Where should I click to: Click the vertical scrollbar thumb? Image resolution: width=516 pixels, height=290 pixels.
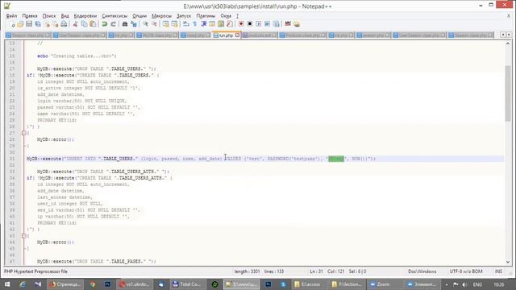point(508,93)
